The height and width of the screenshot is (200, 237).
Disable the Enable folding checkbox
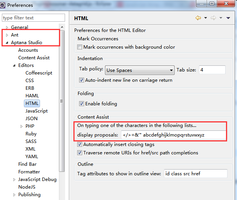coord(81,104)
